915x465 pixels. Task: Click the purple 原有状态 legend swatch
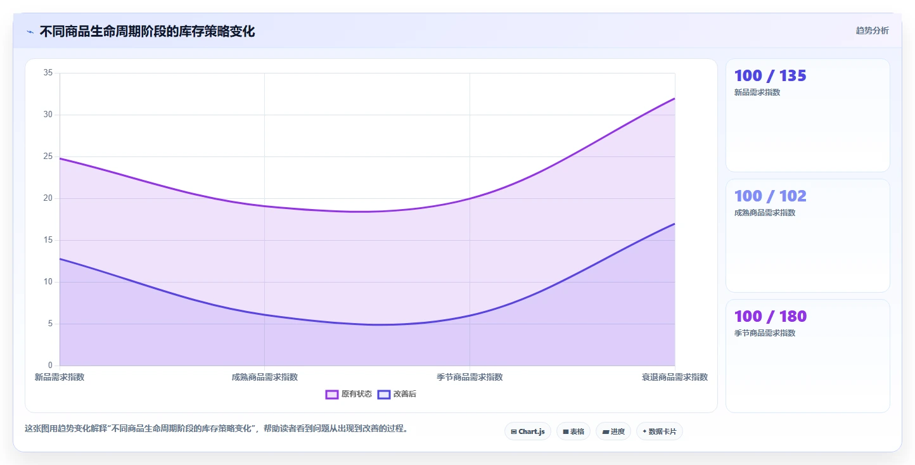click(x=332, y=394)
